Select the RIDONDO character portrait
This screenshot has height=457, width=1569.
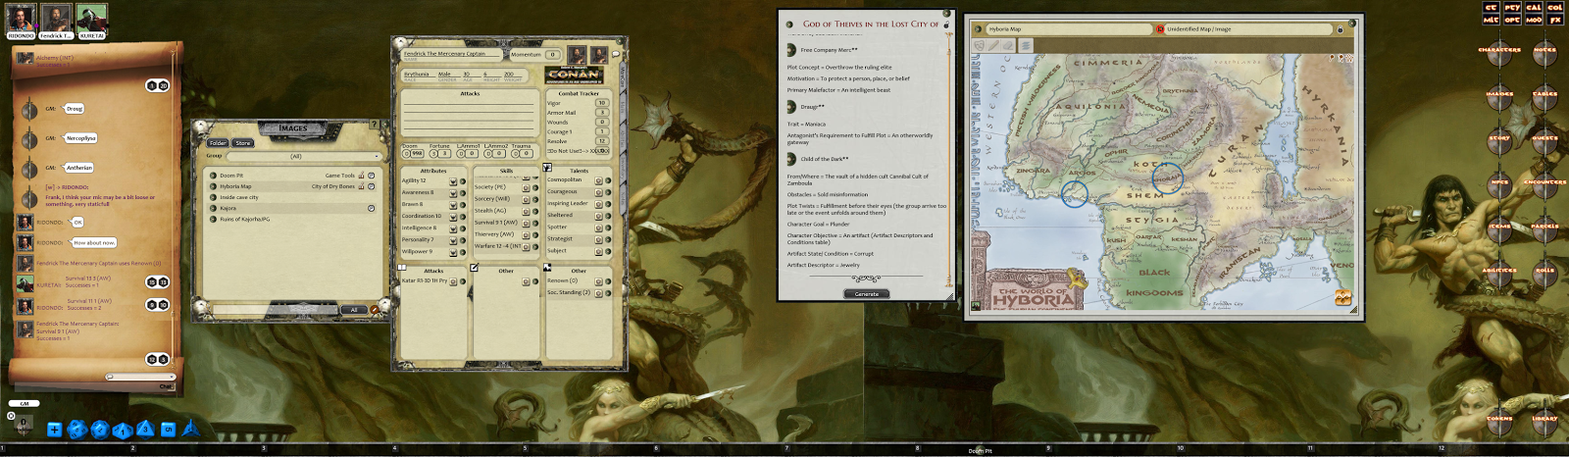click(21, 18)
